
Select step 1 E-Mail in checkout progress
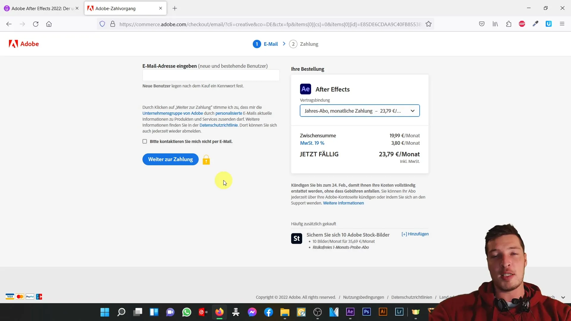265,44
